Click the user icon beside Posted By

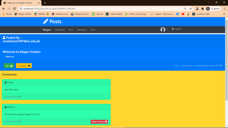click(x=4, y=38)
